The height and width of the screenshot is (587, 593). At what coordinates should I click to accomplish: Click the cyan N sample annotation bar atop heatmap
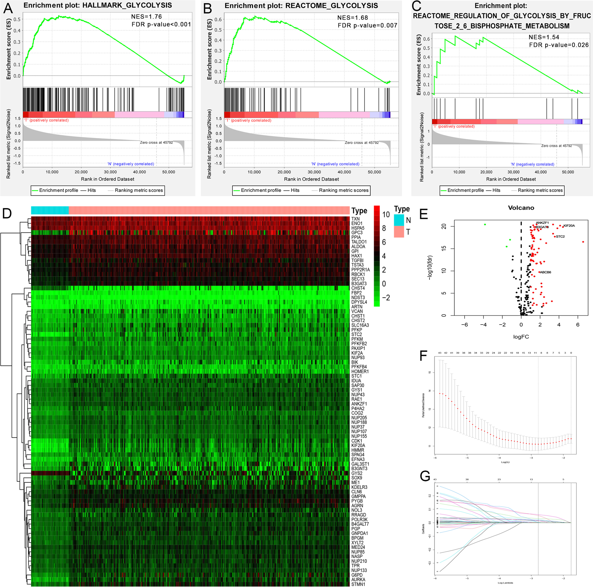50,210
